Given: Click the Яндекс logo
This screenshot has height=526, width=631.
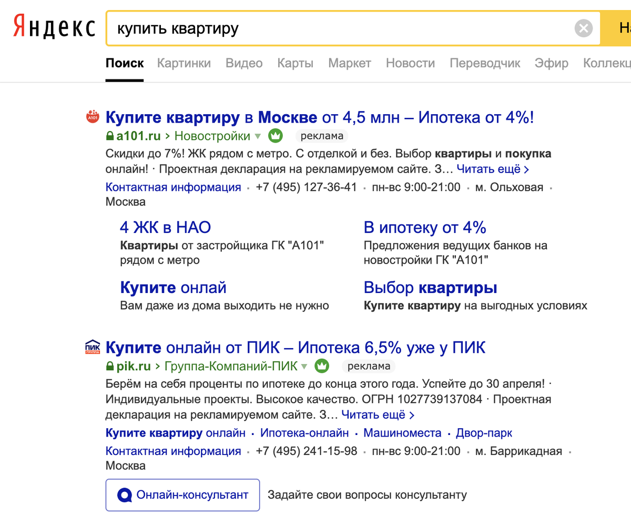Looking at the screenshot, I should (54, 27).
